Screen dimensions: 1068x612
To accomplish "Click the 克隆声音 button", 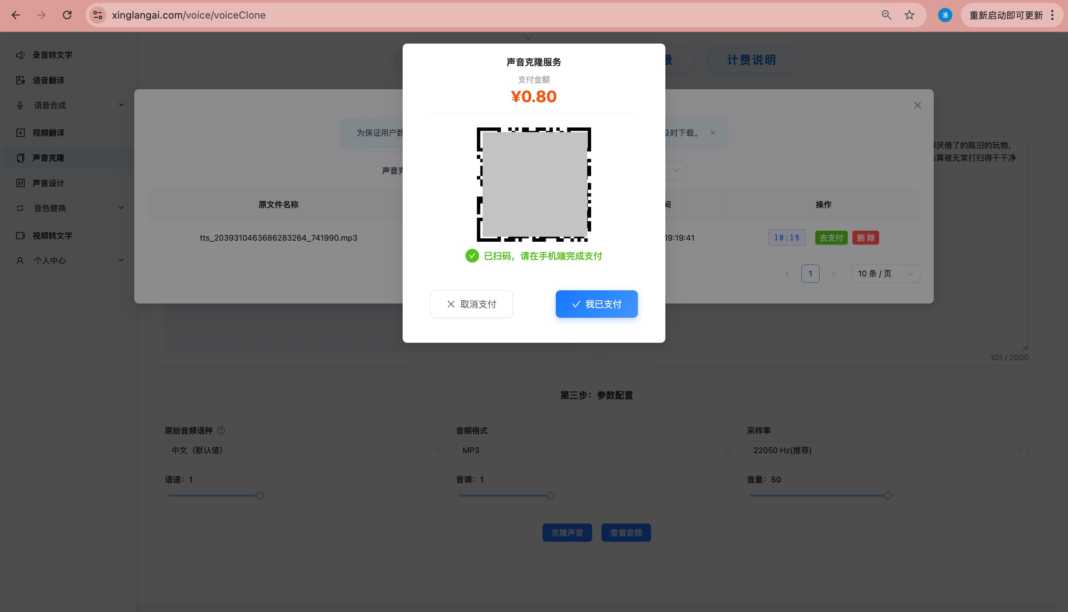I will (x=567, y=533).
